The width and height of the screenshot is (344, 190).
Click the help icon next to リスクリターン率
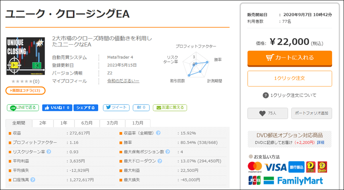tap(49, 152)
